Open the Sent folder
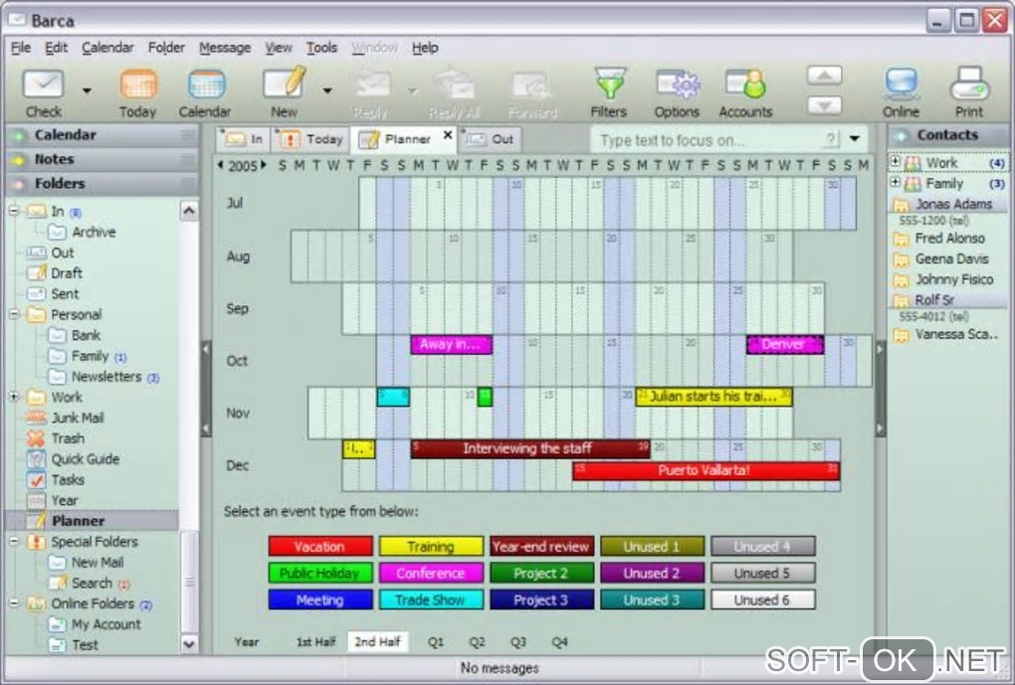Viewport: 1015px width, 685px height. pos(65,293)
